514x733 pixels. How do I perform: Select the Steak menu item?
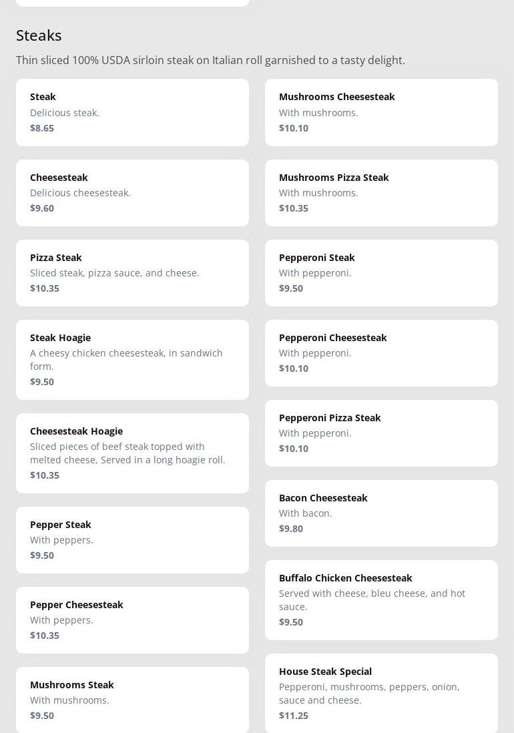pyautogui.click(x=132, y=112)
